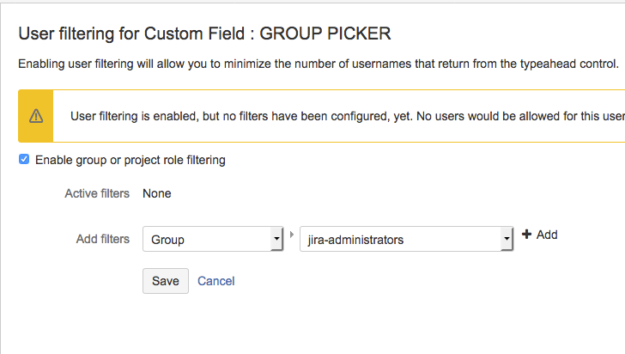Click the 'Enable group or project role filtering' label
The height and width of the screenshot is (354, 625).
(x=130, y=160)
